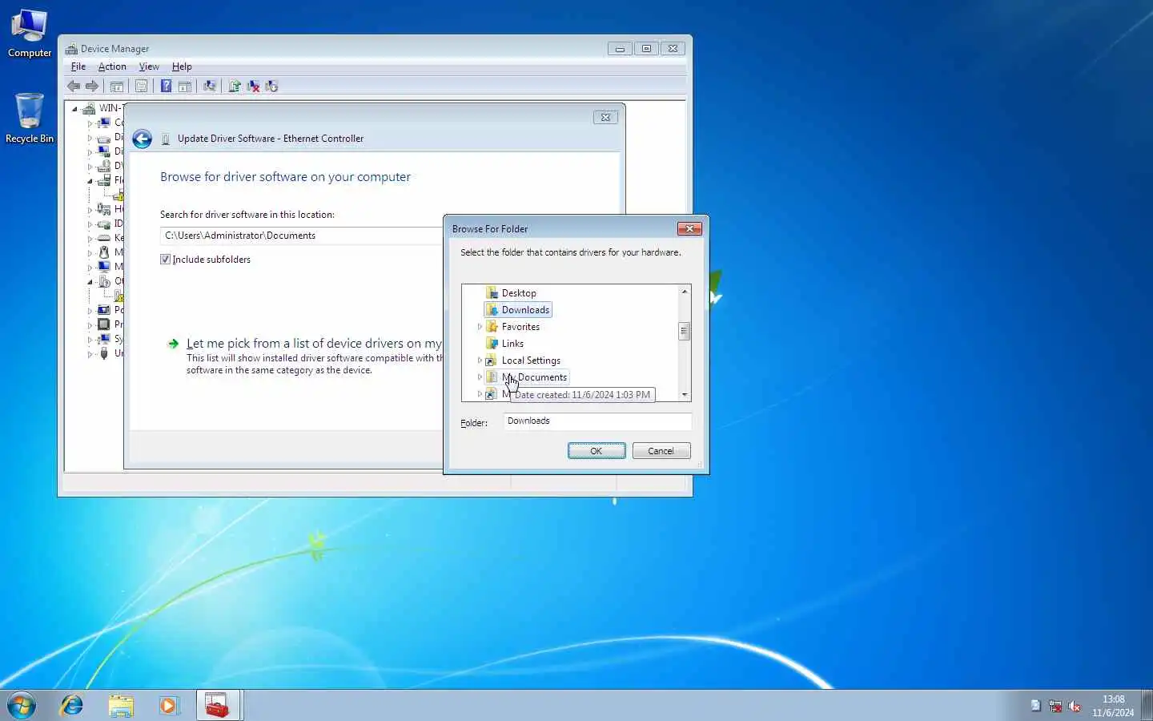Image resolution: width=1153 pixels, height=721 pixels.
Task: Click 'Let me pick from a list' link
Action: tap(314, 344)
